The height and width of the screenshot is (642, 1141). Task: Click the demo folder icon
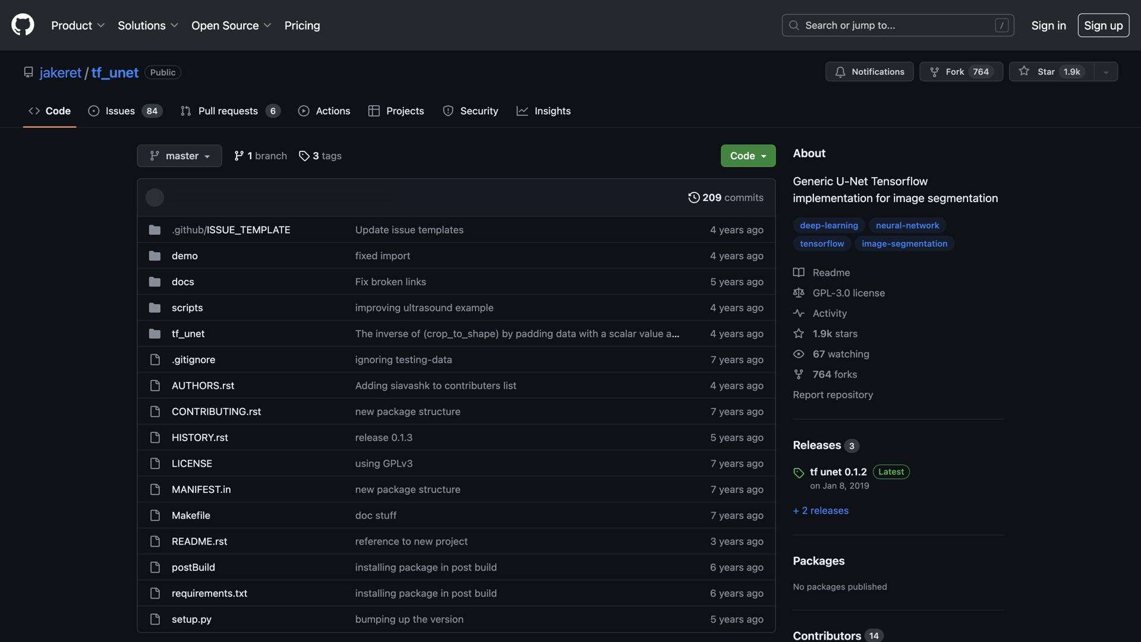pos(155,256)
